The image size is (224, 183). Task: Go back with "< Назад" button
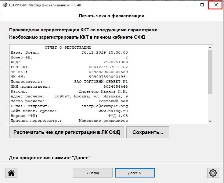coord(92,173)
